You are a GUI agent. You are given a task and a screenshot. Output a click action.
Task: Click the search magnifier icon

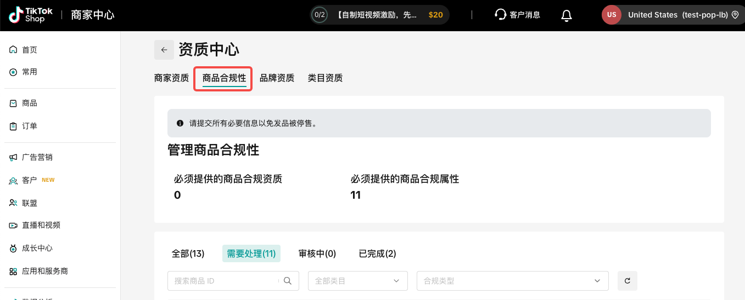point(288,281)
